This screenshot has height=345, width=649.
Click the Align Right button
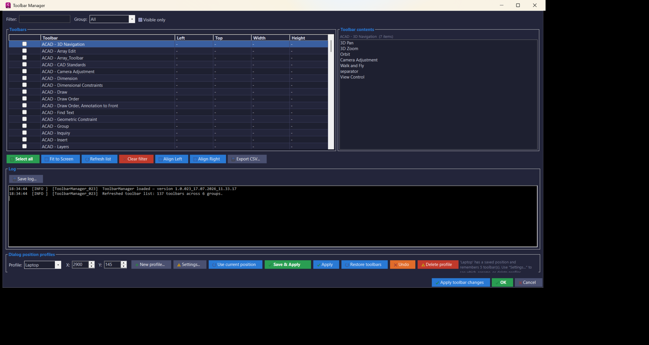pyautogui.click(x=208, y=159)
